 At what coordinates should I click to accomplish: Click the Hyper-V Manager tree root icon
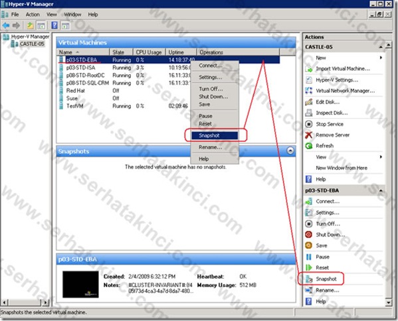point(6,36)
